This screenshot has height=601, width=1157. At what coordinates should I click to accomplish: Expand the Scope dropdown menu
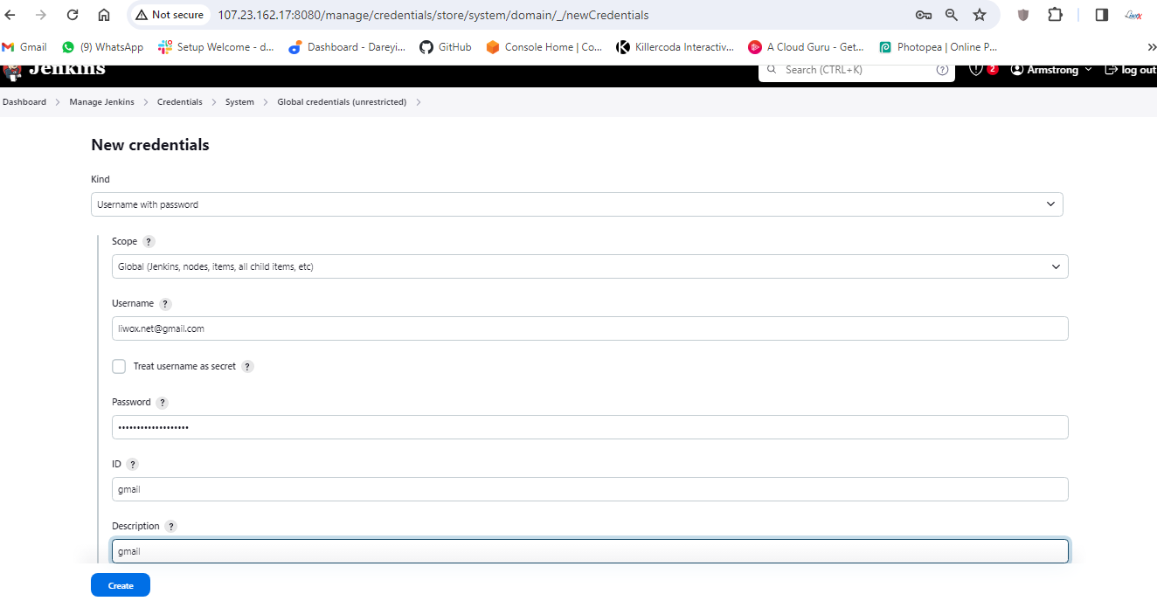[590, 266]
